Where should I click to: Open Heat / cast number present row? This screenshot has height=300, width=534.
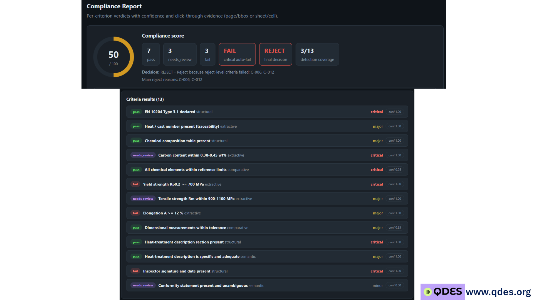267,126
